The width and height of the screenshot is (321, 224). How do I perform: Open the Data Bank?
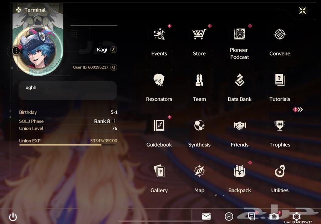pyautogui.click(x=239, y=80)
